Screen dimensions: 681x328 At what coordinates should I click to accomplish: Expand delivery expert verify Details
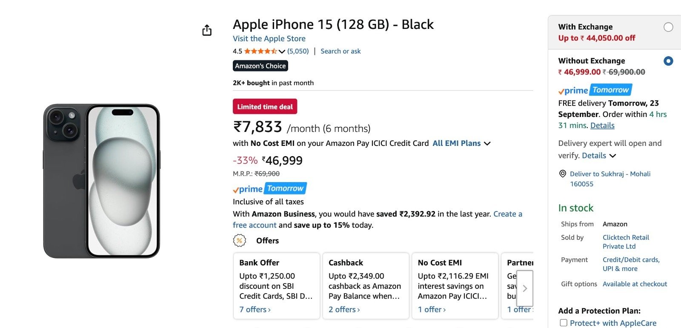point(599,156)
